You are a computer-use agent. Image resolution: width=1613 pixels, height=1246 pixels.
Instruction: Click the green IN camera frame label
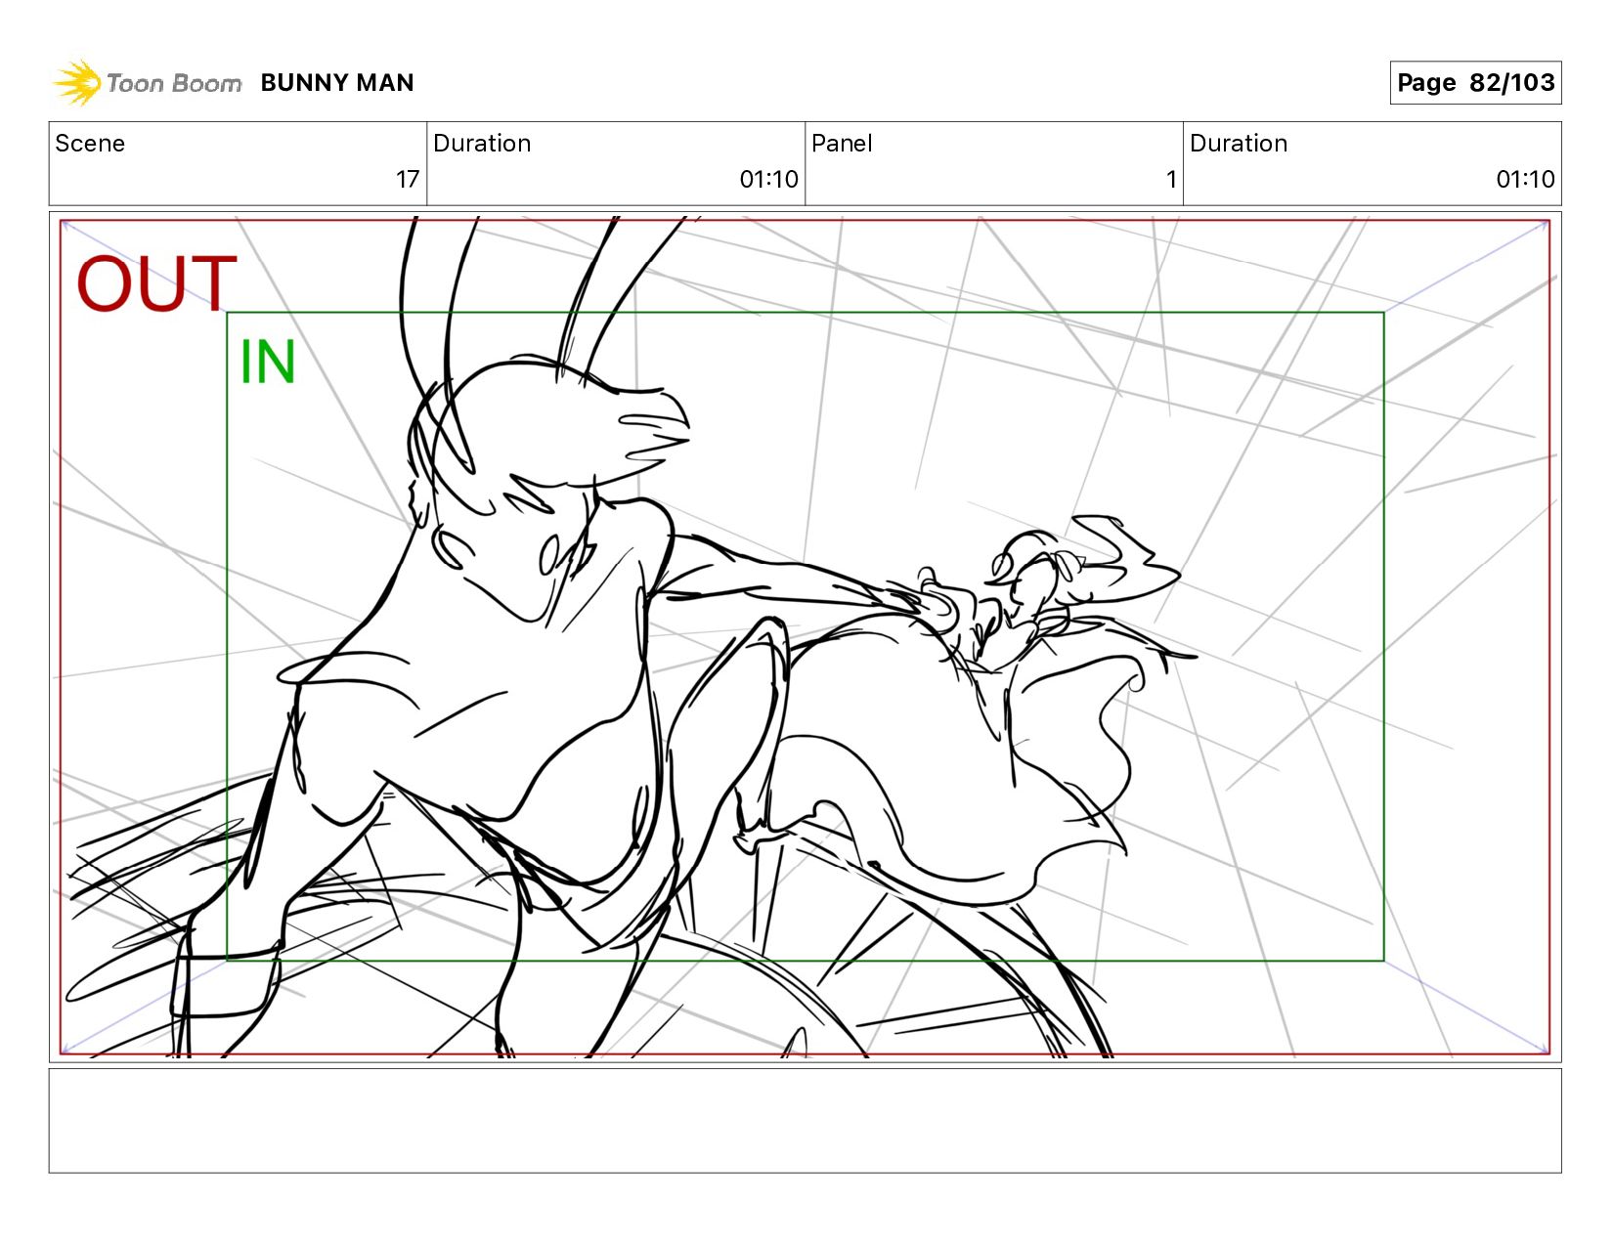(x=267, y=363)
